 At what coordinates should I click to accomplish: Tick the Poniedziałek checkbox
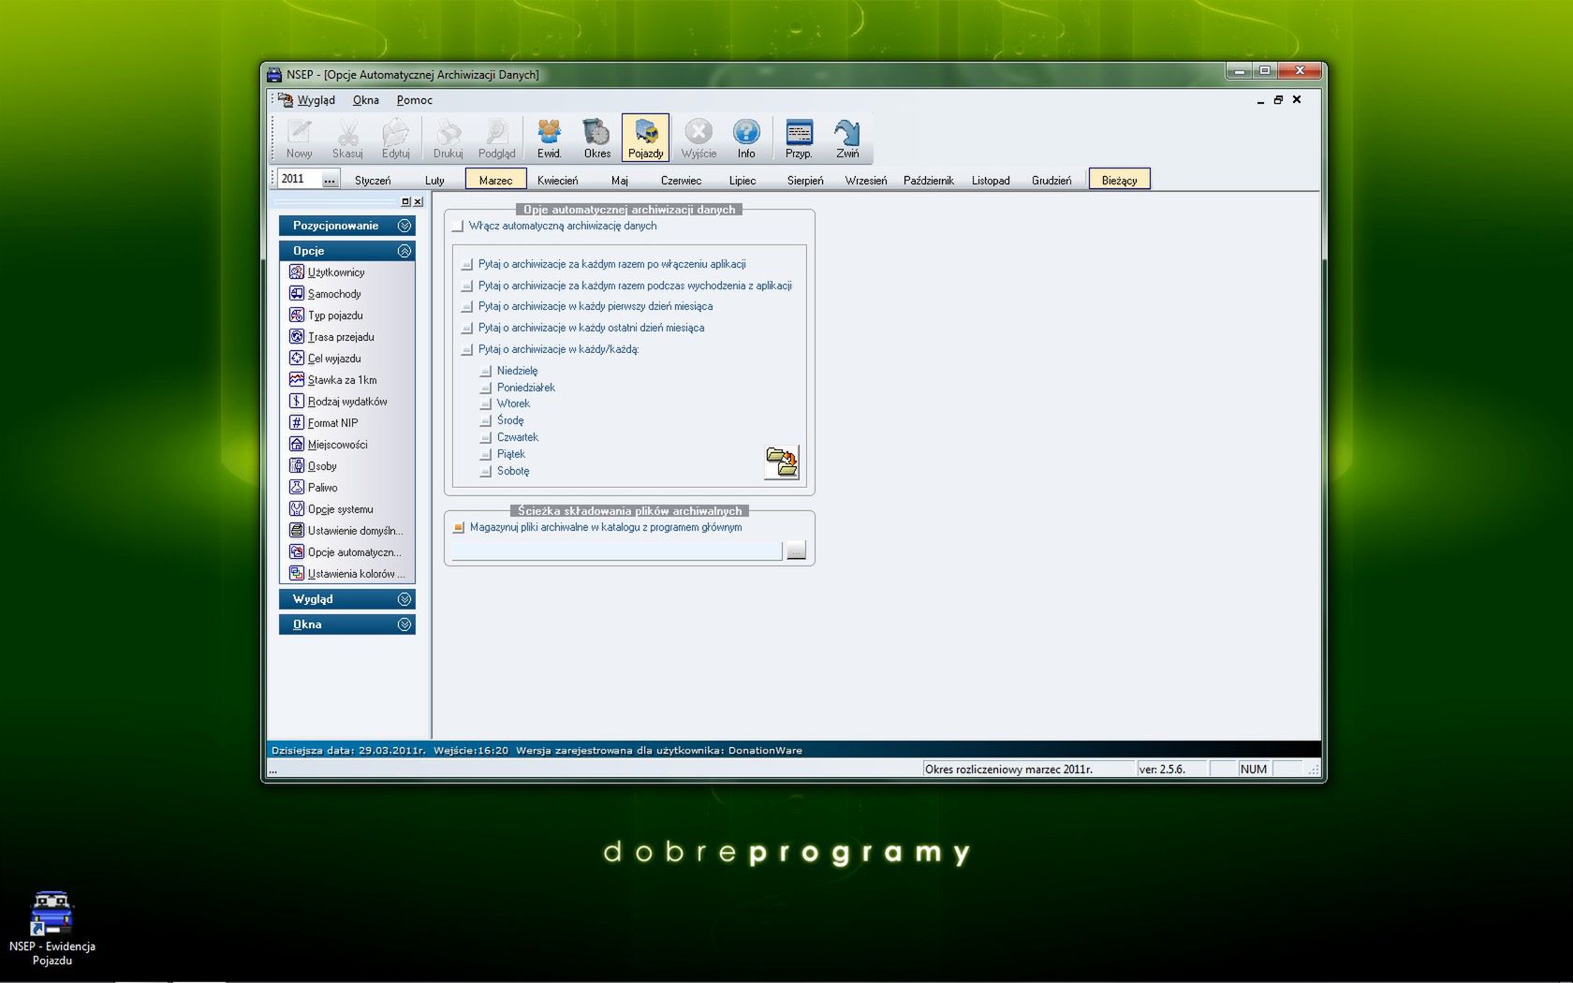click(x=486, y=389)
